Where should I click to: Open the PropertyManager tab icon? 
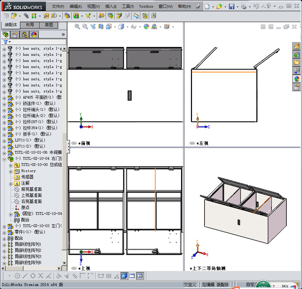click(15, 34)
